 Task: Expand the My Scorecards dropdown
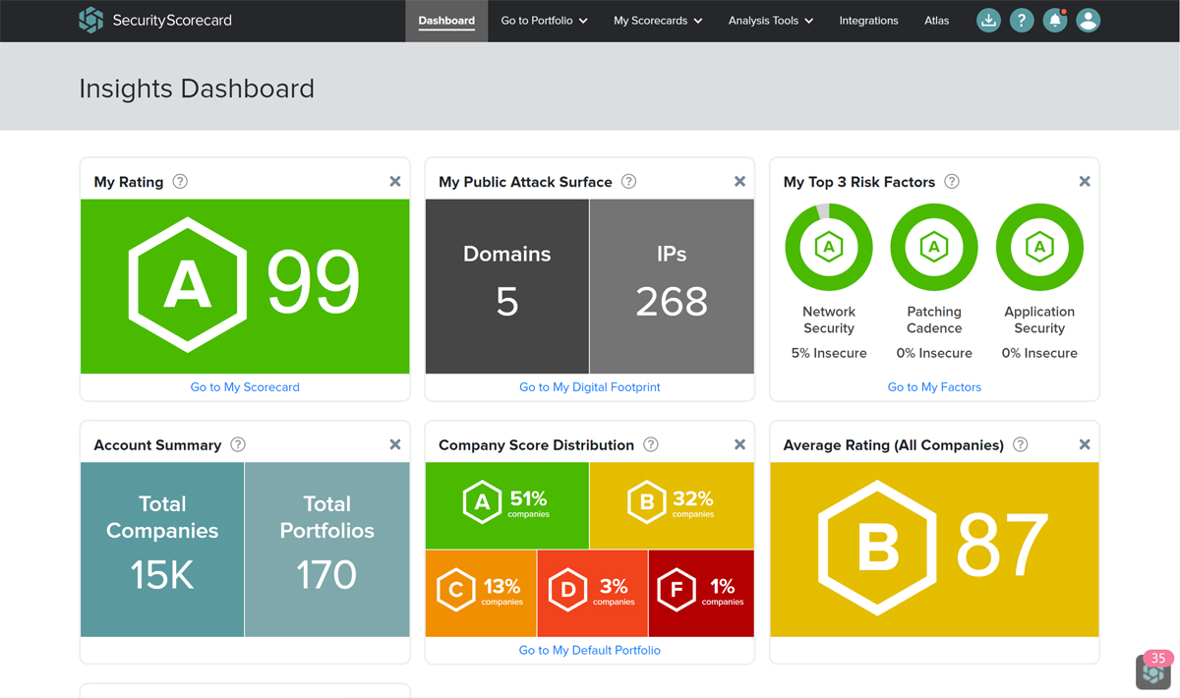point(657,20)
